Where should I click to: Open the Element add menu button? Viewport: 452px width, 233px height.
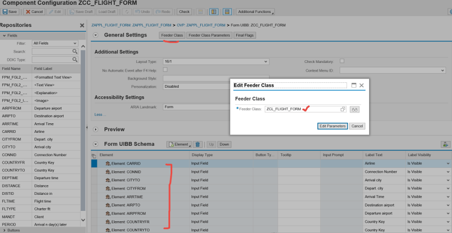(x=179, y=144)
